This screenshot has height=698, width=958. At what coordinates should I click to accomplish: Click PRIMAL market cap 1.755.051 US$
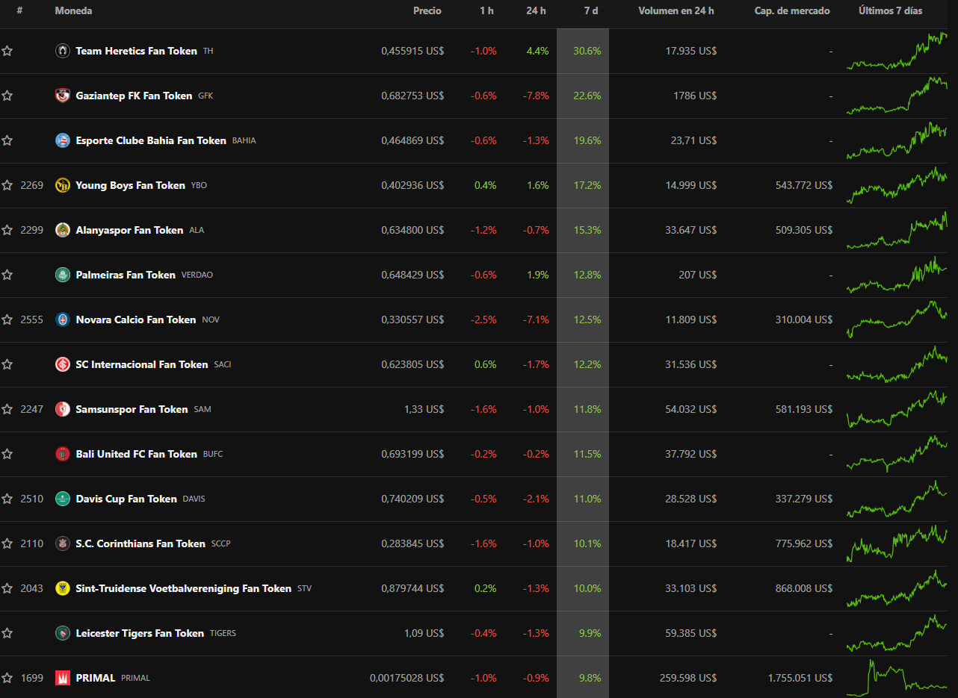pos(800,678)
